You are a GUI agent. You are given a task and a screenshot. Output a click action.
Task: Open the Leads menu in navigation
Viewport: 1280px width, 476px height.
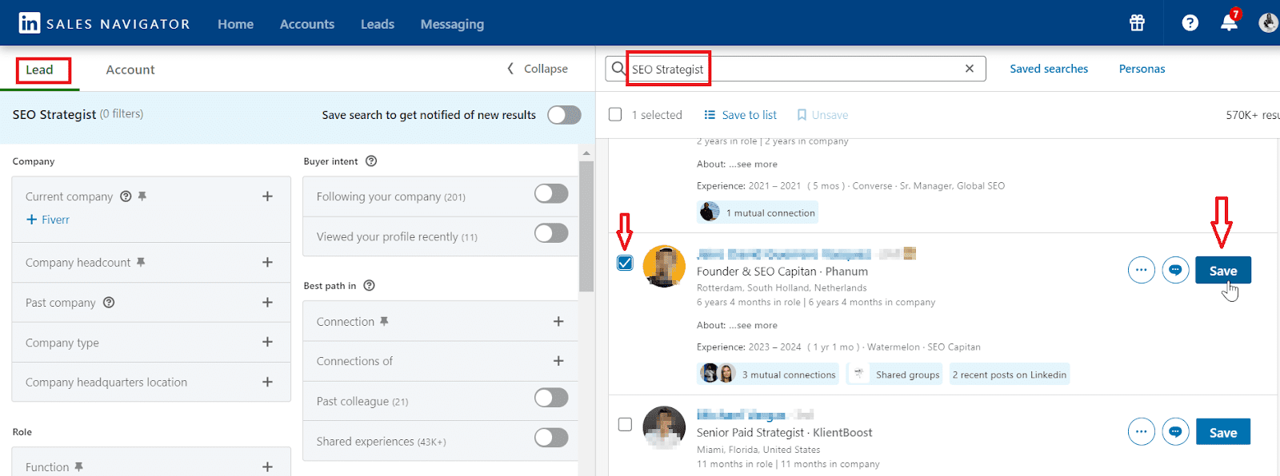click(x=377, y=24)
